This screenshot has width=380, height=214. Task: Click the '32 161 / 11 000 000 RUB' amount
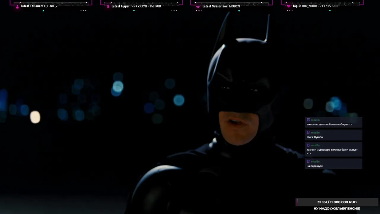pyautogui.click(x=337, y=202)
